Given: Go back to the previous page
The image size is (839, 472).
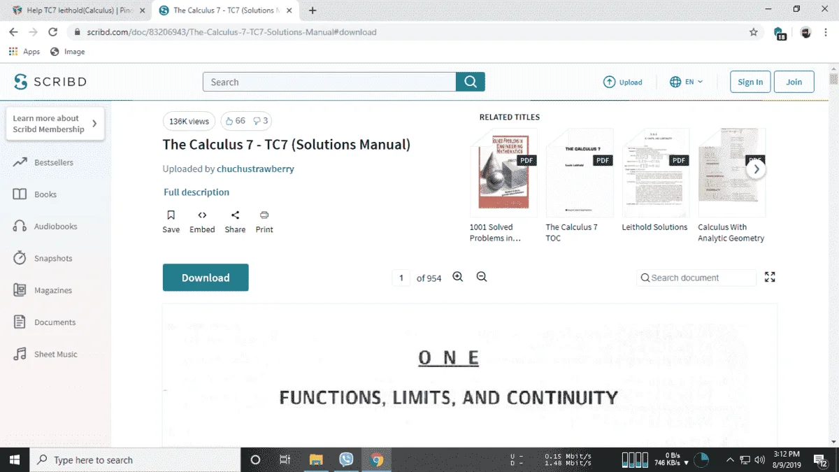Looking at the screenshot, I should click(13, 32).
